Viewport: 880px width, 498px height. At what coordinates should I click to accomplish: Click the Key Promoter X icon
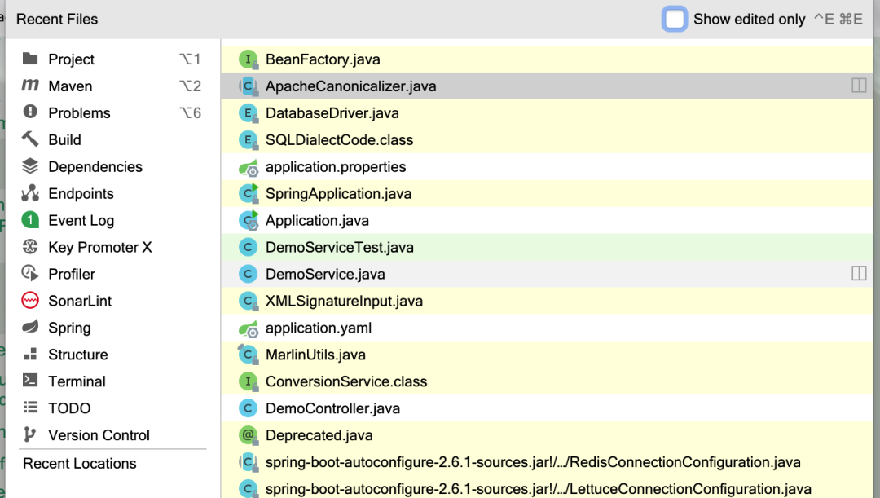[x=30, y=246]
